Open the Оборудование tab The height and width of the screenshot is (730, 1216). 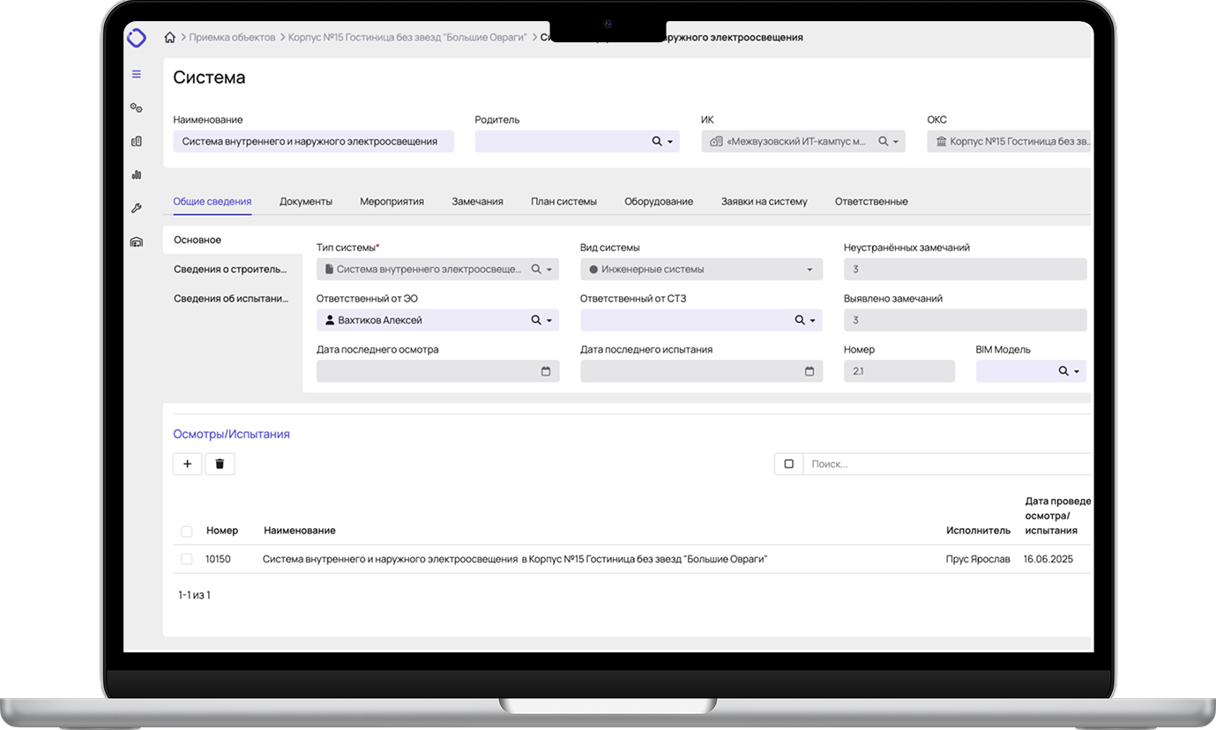pos(658,201)
